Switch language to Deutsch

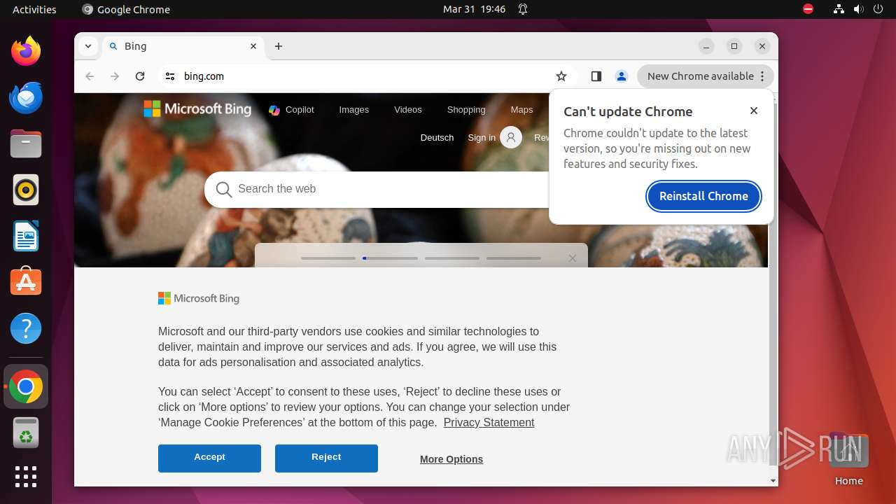(437, 138)
